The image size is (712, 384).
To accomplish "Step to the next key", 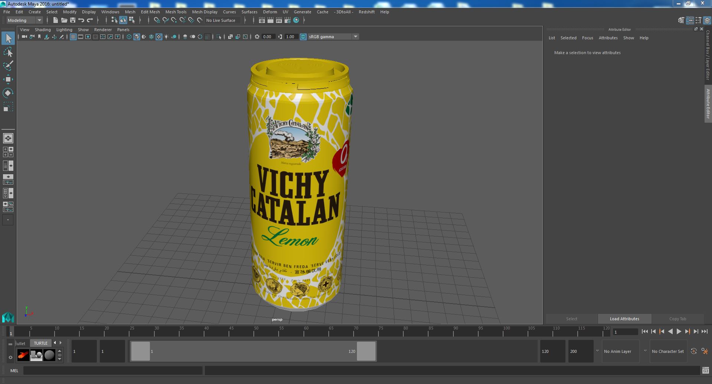I will [x=687, y=332].
